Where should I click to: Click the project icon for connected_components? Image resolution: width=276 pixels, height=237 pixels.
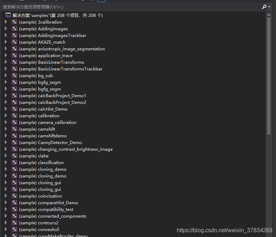(14, 216)
